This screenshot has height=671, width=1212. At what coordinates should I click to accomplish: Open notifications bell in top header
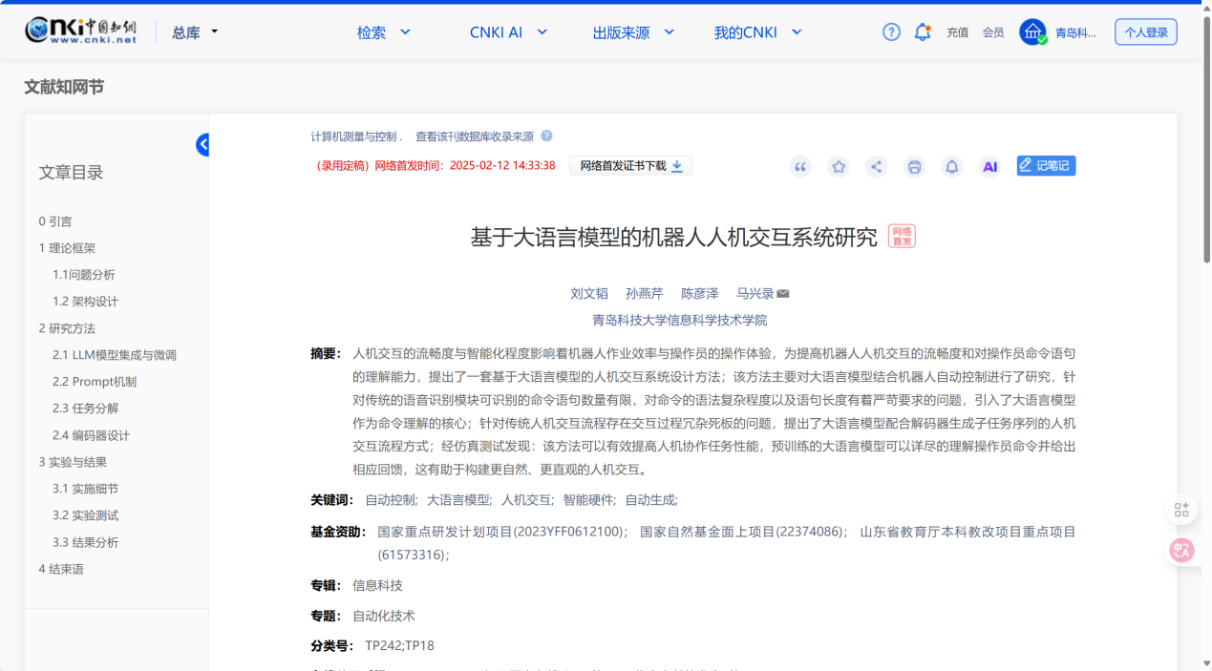[922, 32]
